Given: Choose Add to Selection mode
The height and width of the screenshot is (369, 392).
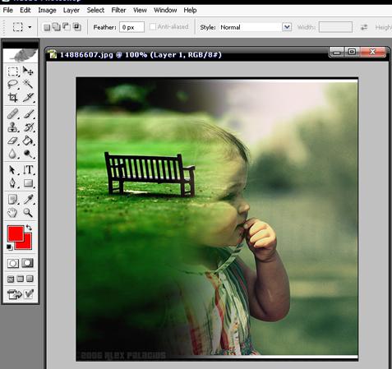Looking at the screenshot, I should click(57, 27).
